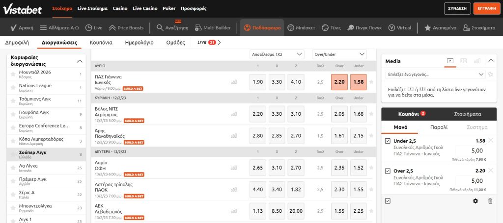This screenshot has height=223, width=503.
Task: Open Live Στοίχημα in top menu
Action: 92,9
